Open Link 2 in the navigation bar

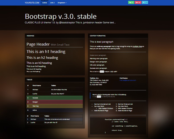click(x=52, y=3)
